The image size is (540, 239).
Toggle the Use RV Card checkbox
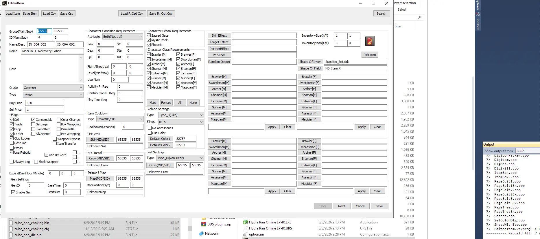pyautogui.click(x=46, y=155)
